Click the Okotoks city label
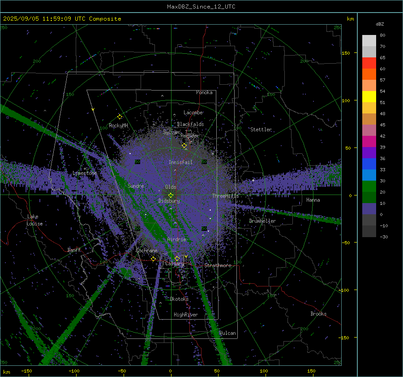403x377 pixels. point(179,299)
